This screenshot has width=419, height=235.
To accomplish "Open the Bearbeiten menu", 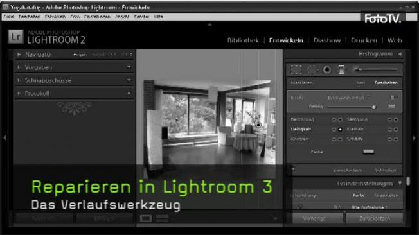I will click(x=30, y=17).
